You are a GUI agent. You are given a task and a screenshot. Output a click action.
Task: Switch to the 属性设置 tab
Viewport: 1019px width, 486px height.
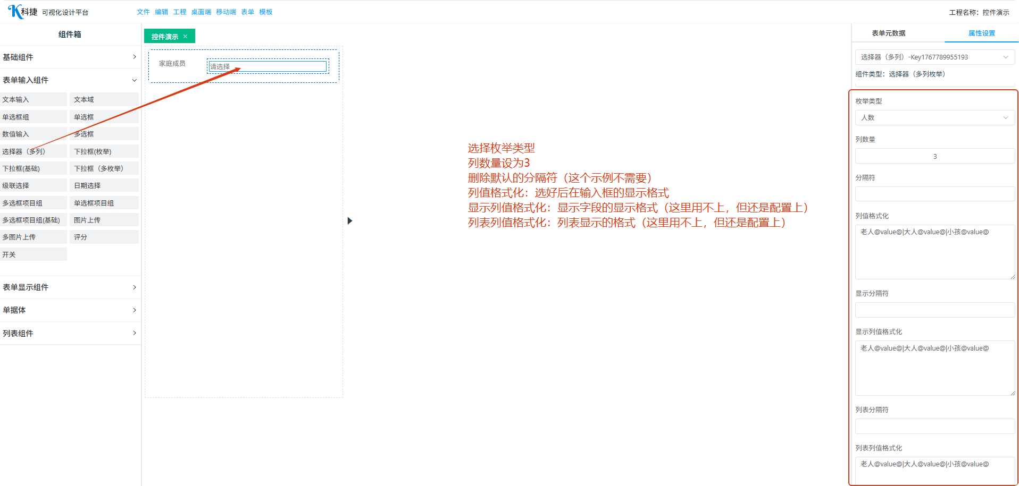point(981,33)
